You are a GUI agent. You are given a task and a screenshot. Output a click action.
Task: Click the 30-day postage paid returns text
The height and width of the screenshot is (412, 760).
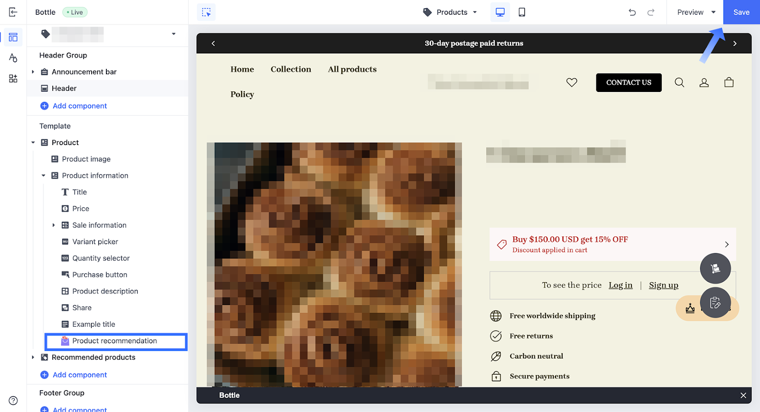(x=474, y=44)
